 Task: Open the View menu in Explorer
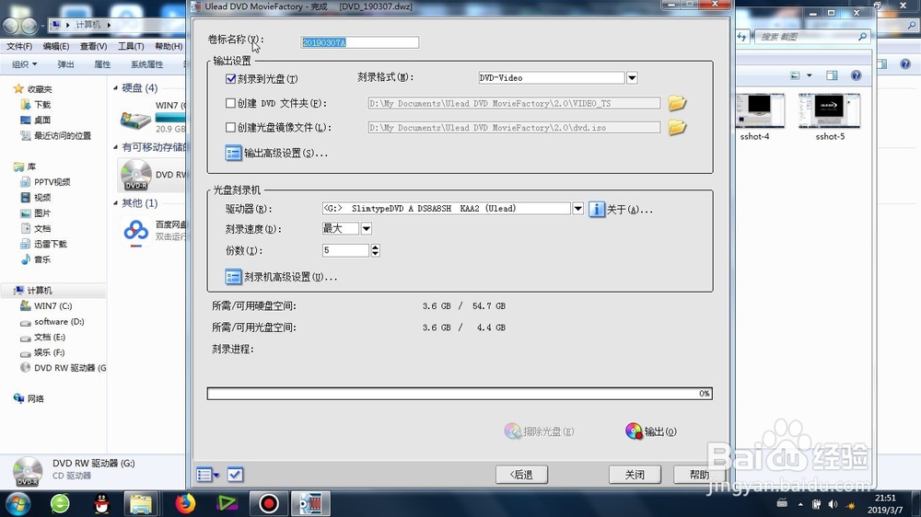coord(93,46)
